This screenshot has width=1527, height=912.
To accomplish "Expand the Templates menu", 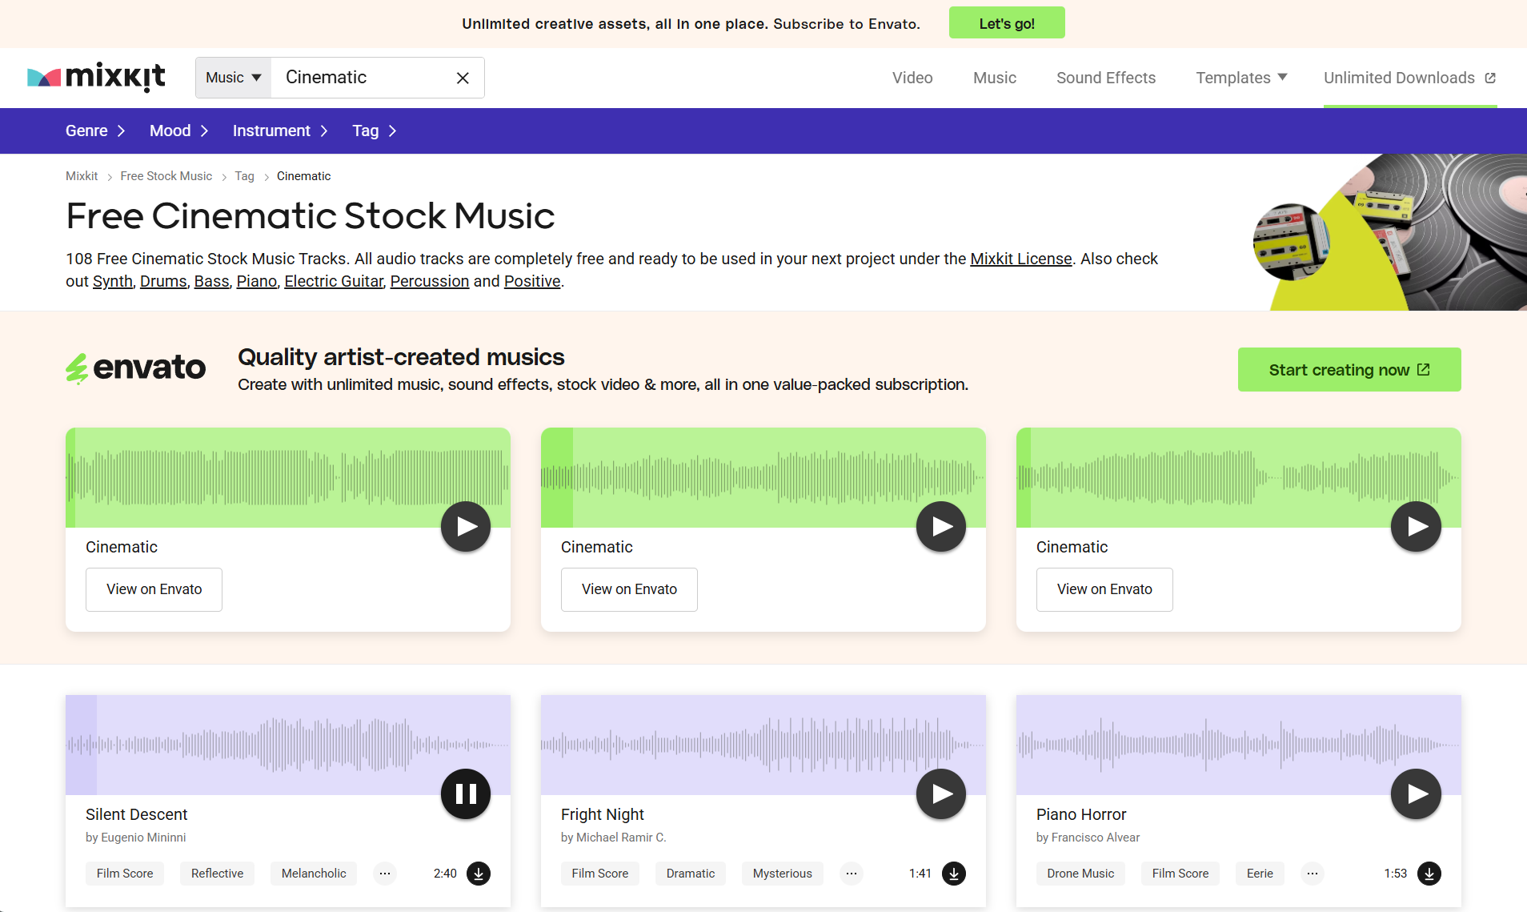I will click(x=1241, y=78).
